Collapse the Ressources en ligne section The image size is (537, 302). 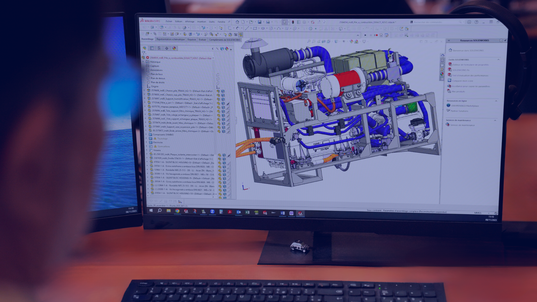(x=496, y=101)
